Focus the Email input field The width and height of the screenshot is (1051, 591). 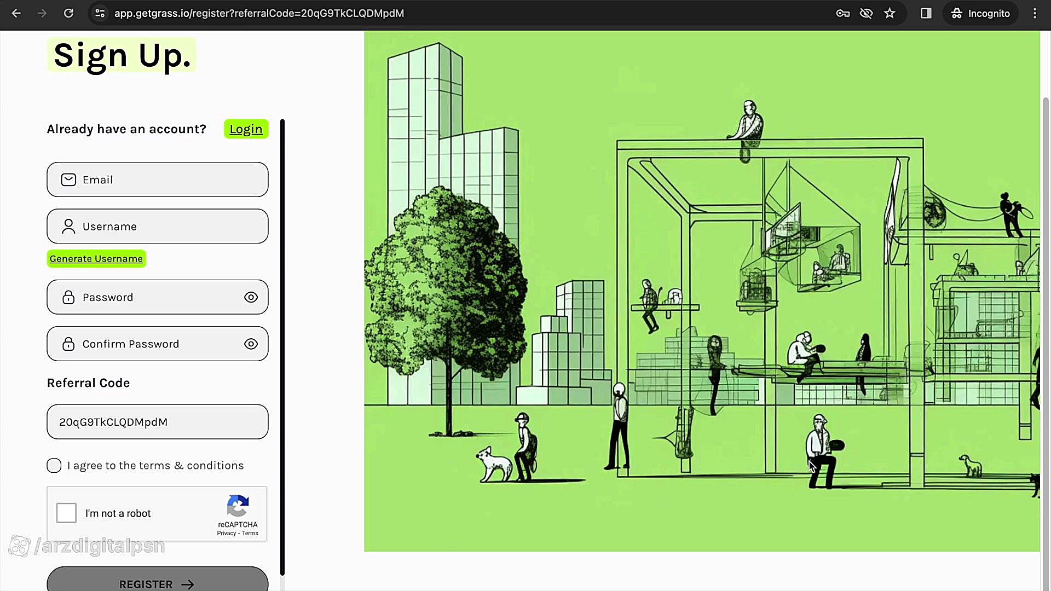coord(158,179)
